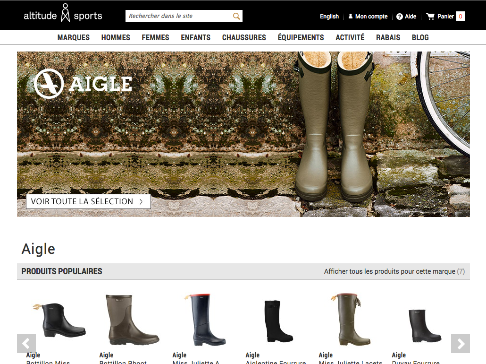486x364 pixels.
Task: Click the Produits populaires section heading
Action: [x=62, y=271]
